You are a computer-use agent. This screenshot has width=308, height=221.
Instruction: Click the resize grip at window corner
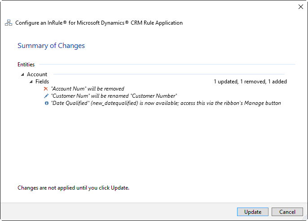(304, 217)
